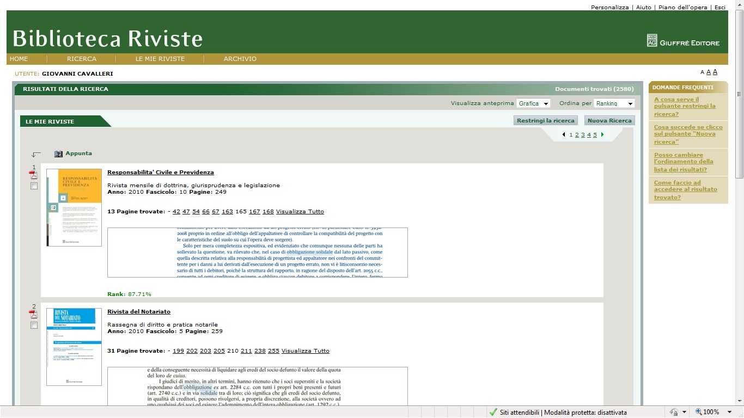Image resolution: width=744 pixels, height=418 pixels.
Task: Go to next results page arrow
Action: point(602,134)
